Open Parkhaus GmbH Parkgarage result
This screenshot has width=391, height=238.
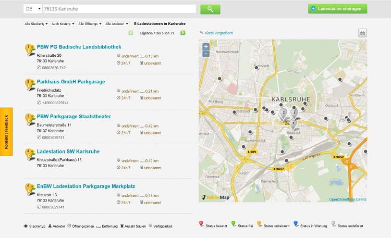71,82
